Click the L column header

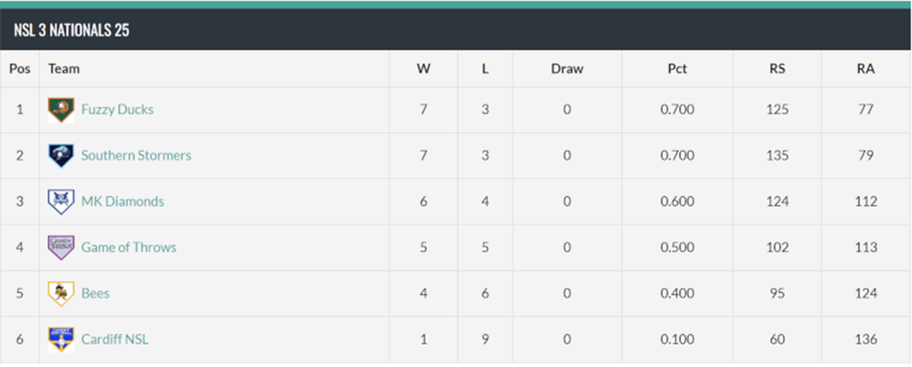click(x=485, y=69)
